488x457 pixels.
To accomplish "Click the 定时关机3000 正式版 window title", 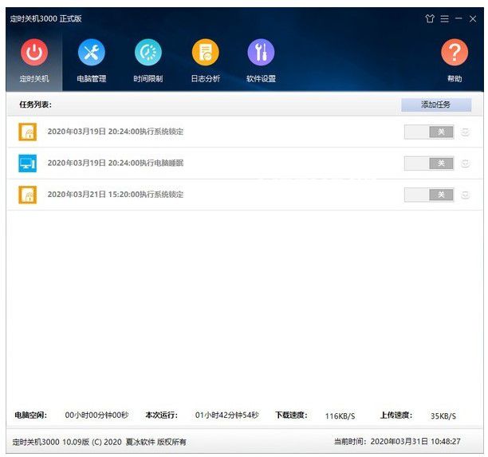I will 45,18.
